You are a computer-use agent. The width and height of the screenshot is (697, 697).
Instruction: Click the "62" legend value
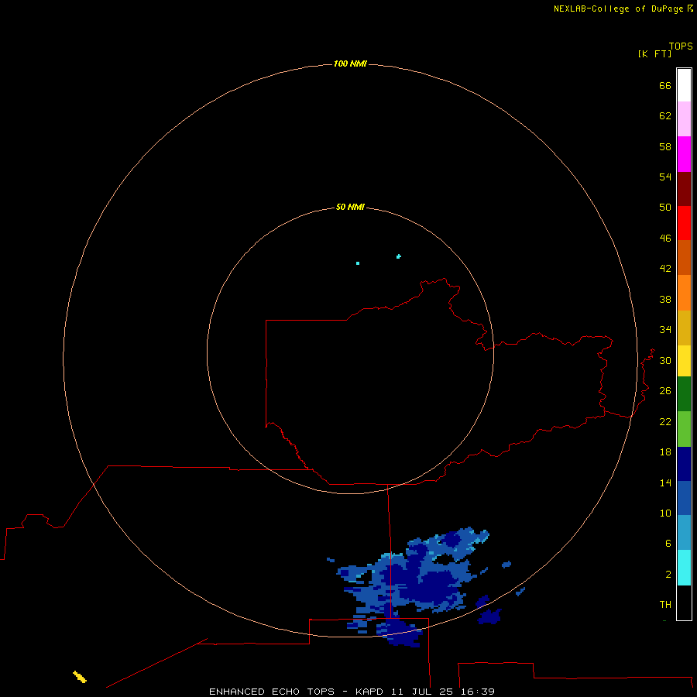(x=665, y=115)
